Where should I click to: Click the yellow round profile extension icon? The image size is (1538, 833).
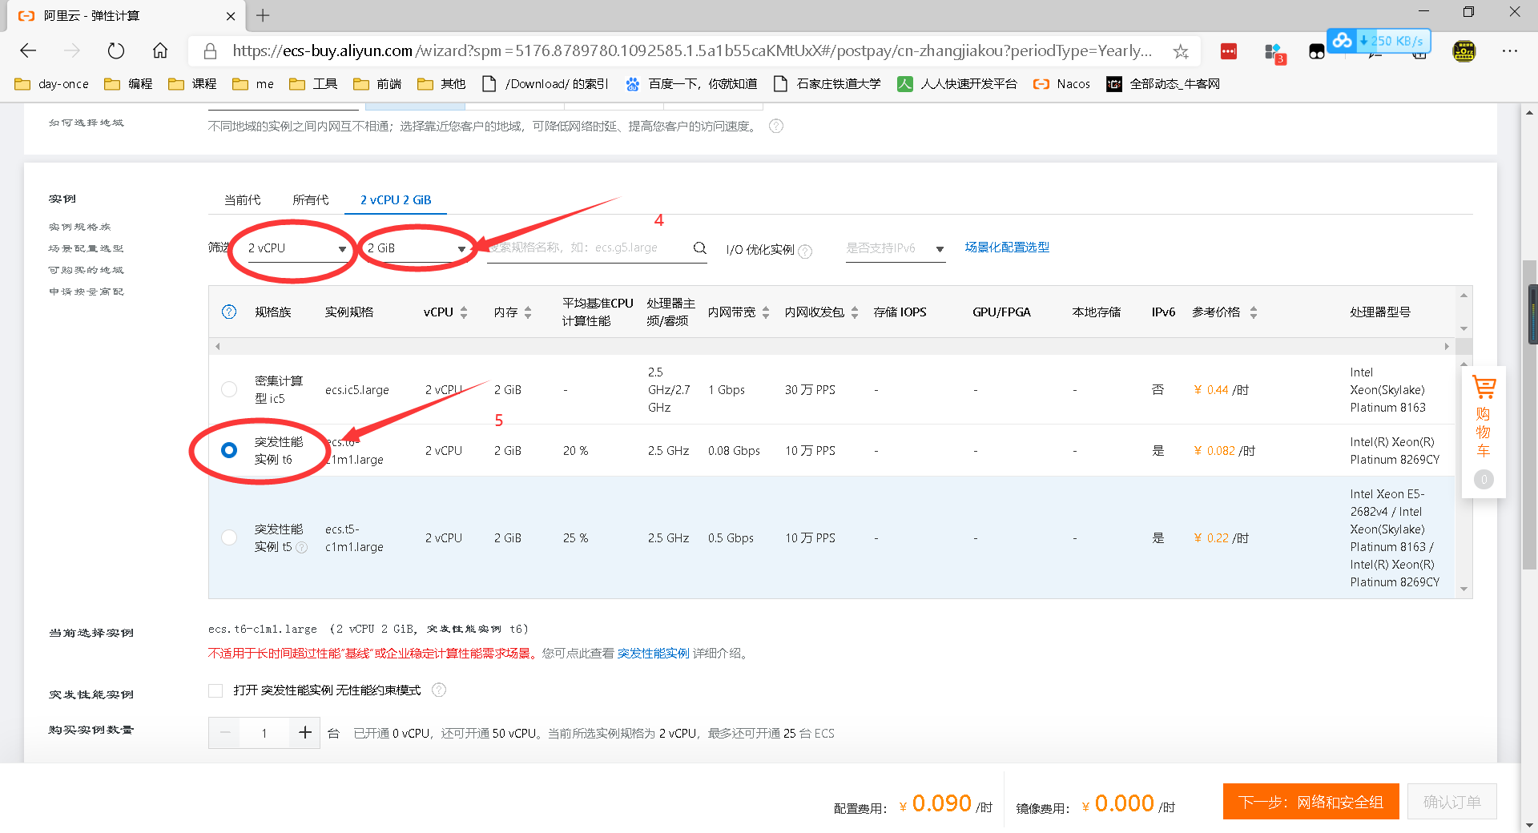click(1464, 51)
